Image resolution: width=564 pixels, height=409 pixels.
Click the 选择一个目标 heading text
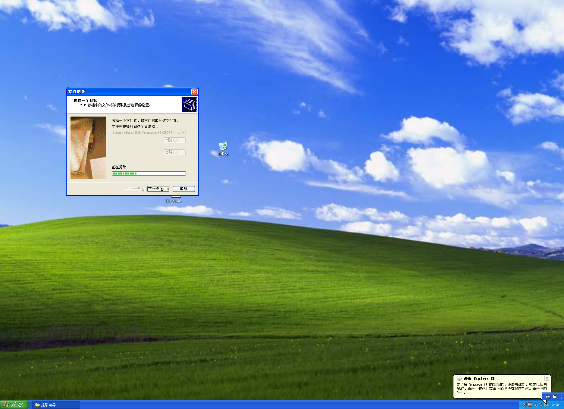point(85,101)
